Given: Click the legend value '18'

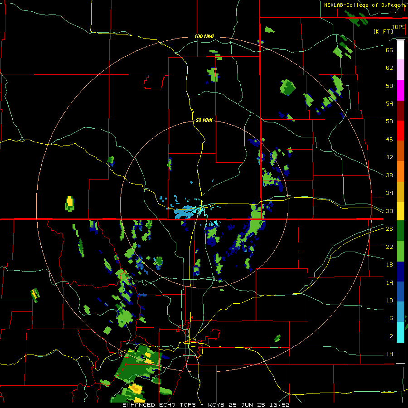Looking at the screenshot, I should 389,265.
